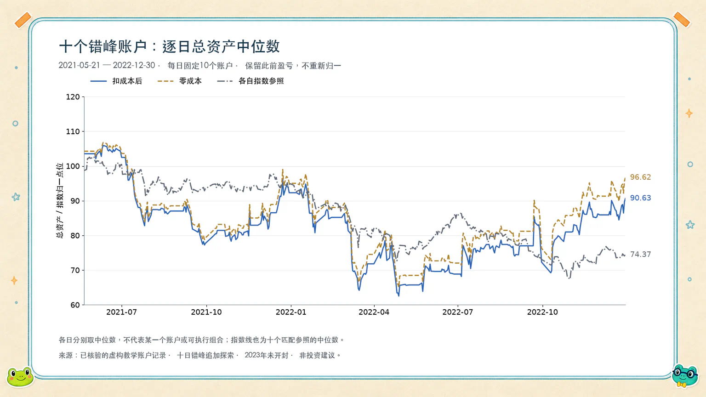Click the green frog mascot icon
Image resolution: width=706 pixels, height=397 pixels.
[20, 376]
